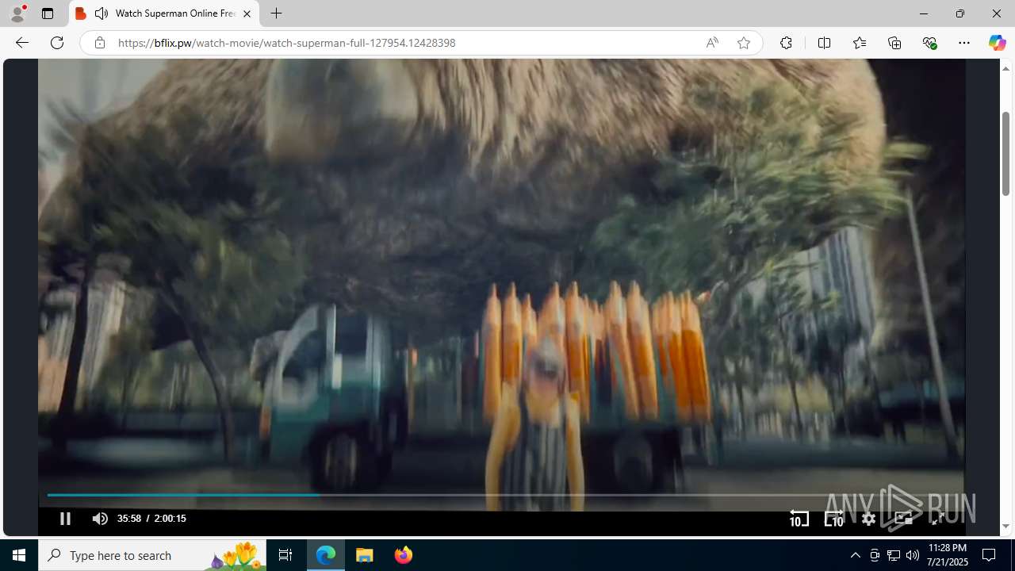The width and height of the screenshot is (1015, 571).
Task: Open Browser essentials panel
Action: 929,43
